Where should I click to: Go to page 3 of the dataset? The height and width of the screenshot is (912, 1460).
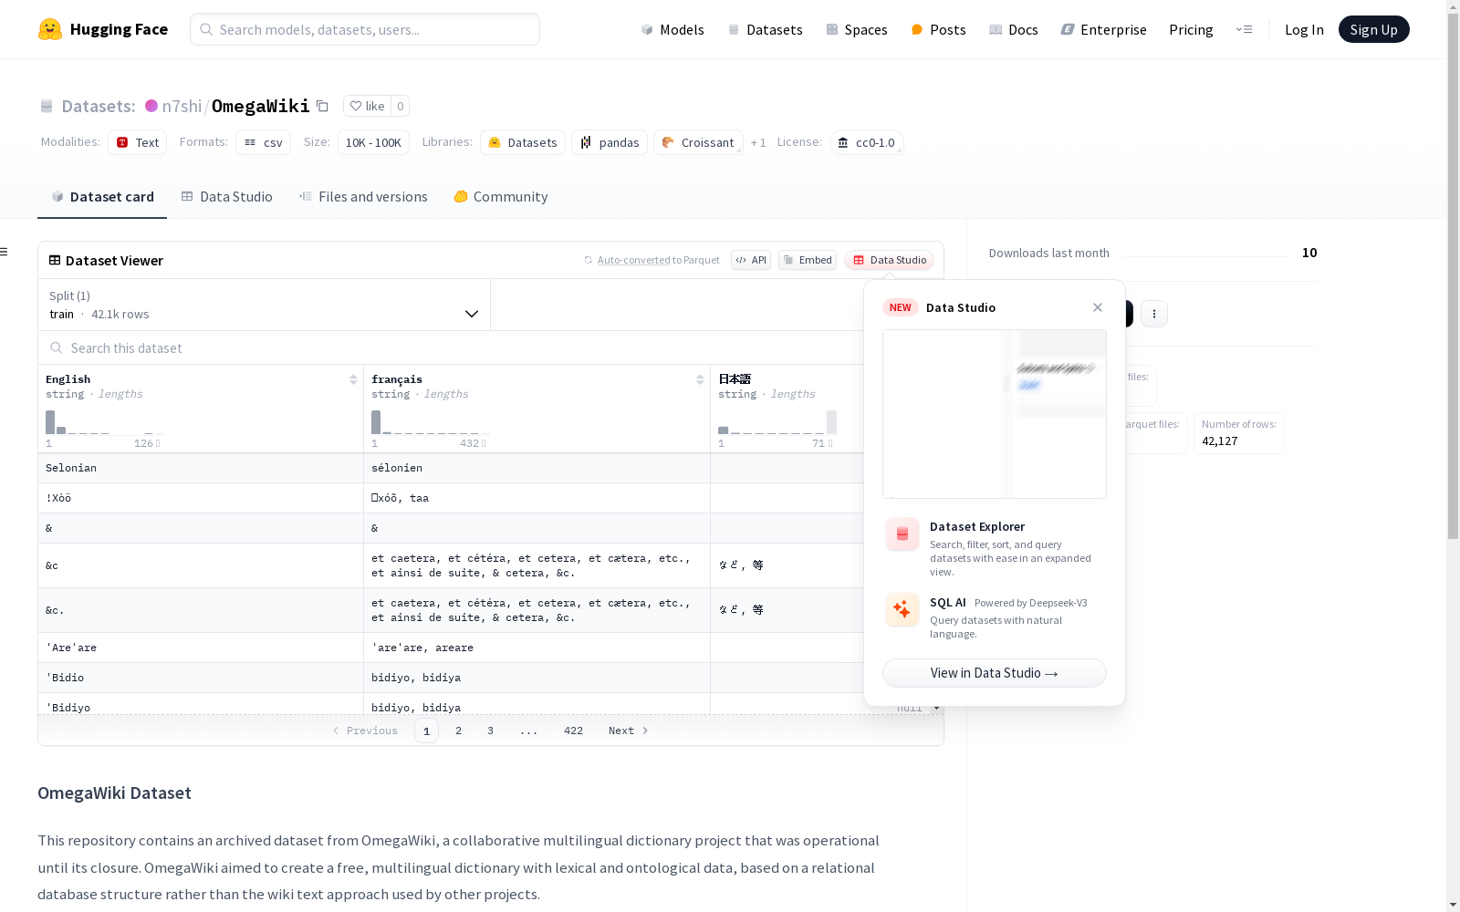coord(490,731)
